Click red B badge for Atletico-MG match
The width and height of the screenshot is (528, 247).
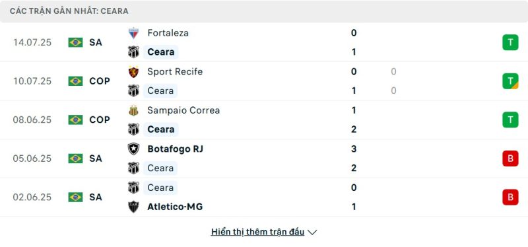[510, 197]
